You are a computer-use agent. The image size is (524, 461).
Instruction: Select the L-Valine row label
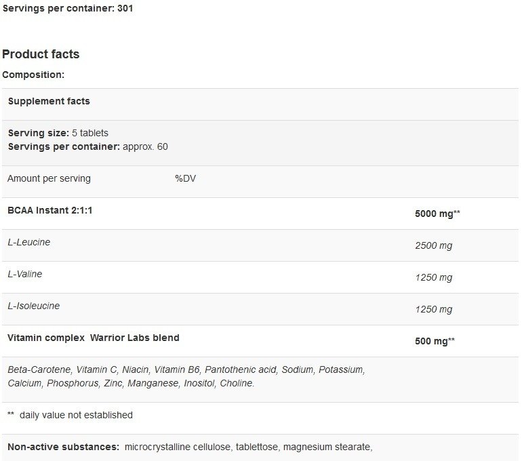click(25, 274)
